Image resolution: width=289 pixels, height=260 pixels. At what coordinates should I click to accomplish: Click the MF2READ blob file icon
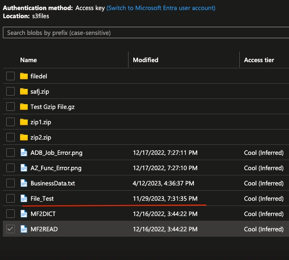pos(24,229)
